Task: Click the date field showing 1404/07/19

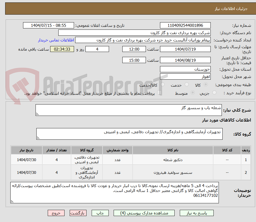Action: [x=185, y=49]
